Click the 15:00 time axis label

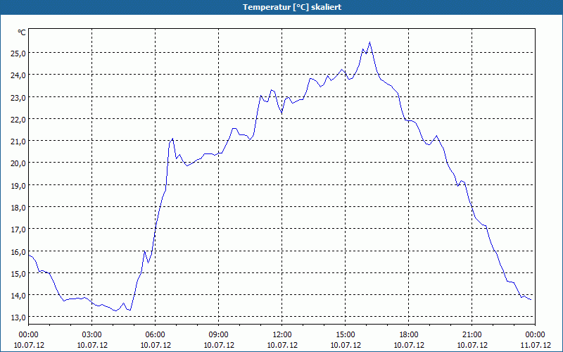pyautogui.click(x=346, y=335)
